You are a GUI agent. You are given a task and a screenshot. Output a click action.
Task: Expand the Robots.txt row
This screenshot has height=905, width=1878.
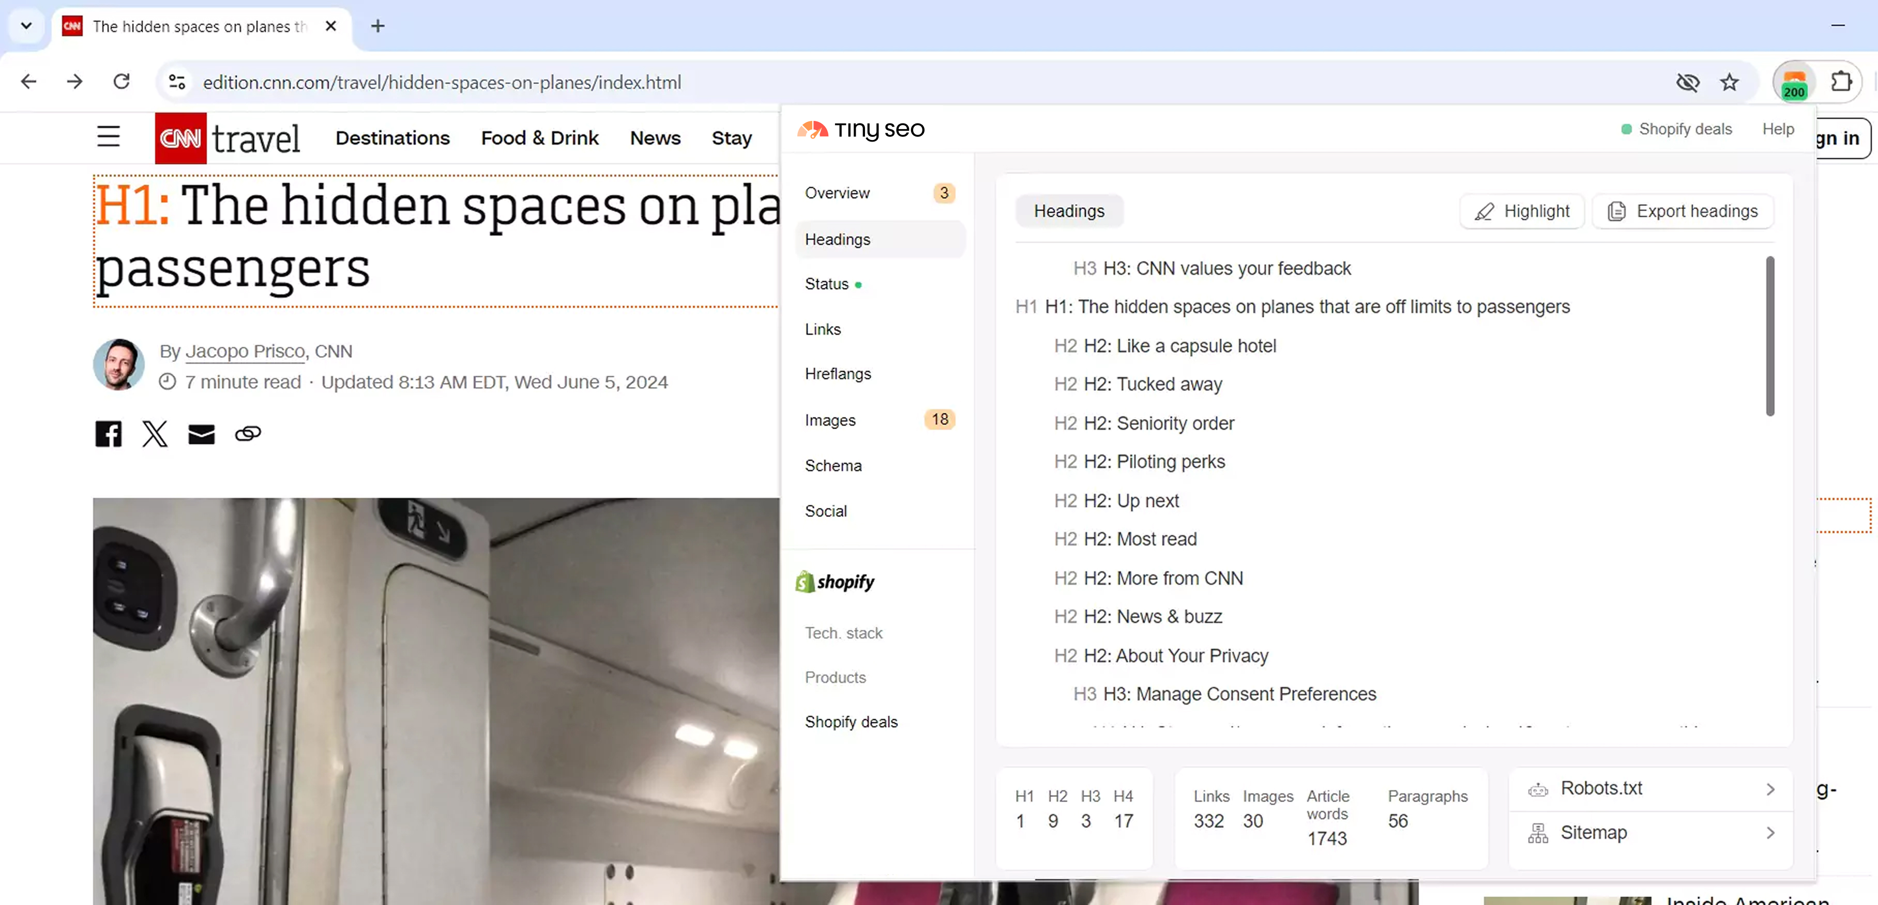point(1650,788)
